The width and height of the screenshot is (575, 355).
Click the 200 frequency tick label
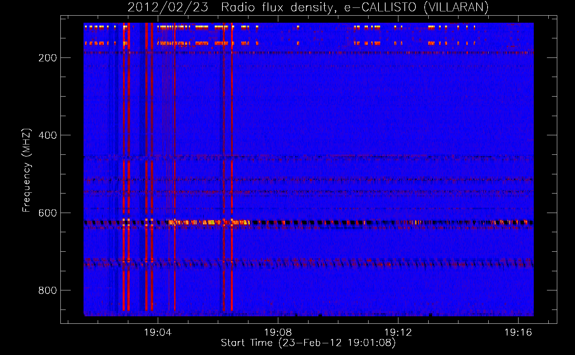coord(48,58)
